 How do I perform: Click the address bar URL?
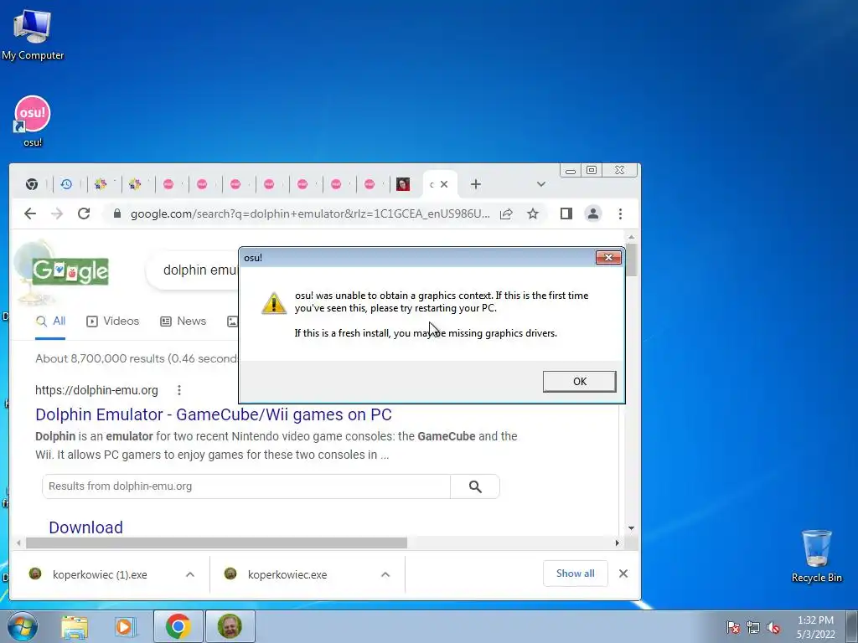[310, 213]
